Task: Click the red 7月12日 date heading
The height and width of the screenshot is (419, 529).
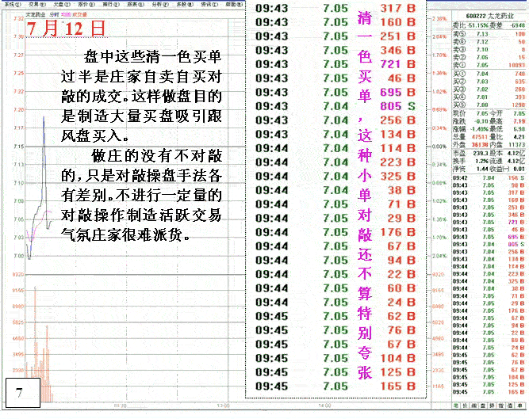Action: [x=66, y=29]
